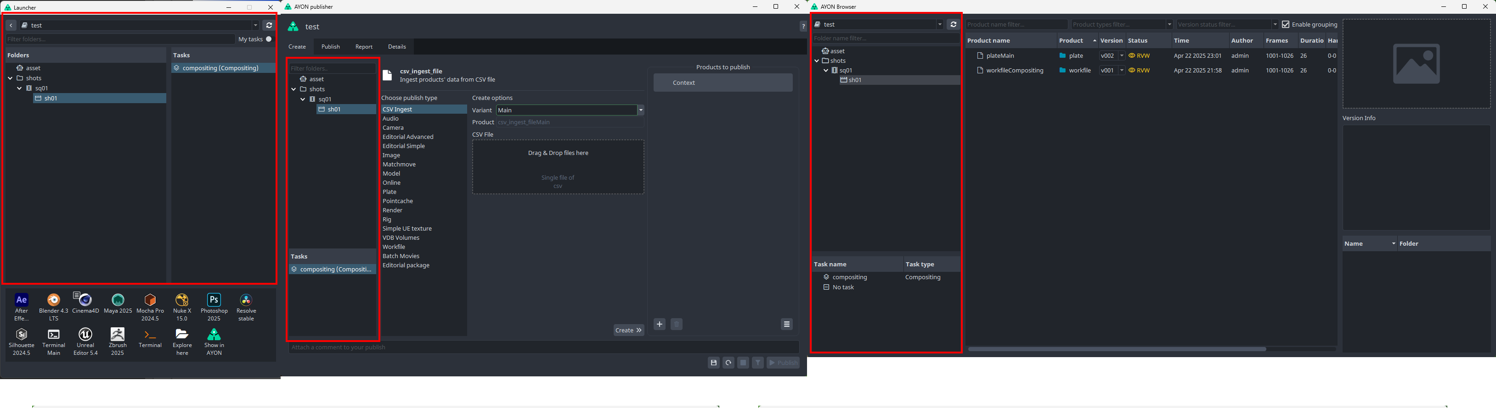
Task: Click the Explore here folder icon
Action: tap(182, 334)
